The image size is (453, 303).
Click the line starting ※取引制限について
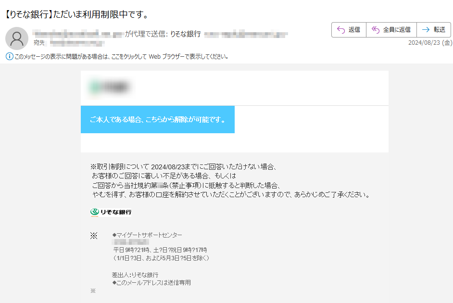184,167
